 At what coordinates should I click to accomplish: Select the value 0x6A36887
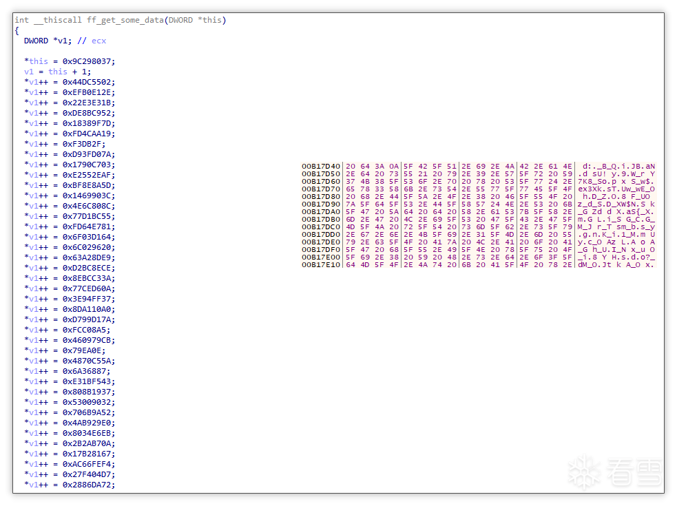[84, 372]
